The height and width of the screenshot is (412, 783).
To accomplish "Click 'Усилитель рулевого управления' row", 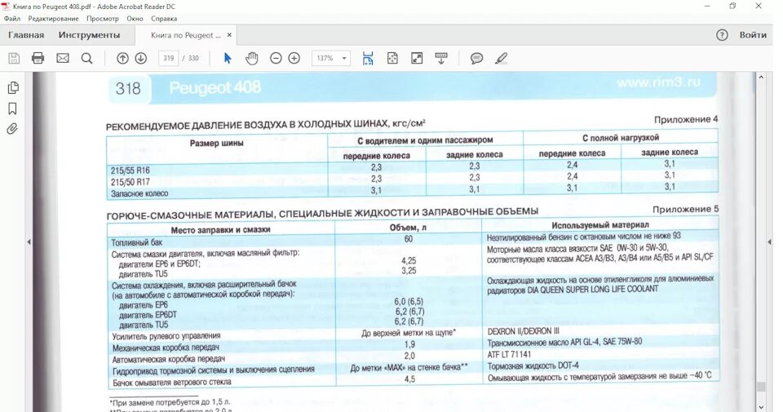I will pos(166,336).
